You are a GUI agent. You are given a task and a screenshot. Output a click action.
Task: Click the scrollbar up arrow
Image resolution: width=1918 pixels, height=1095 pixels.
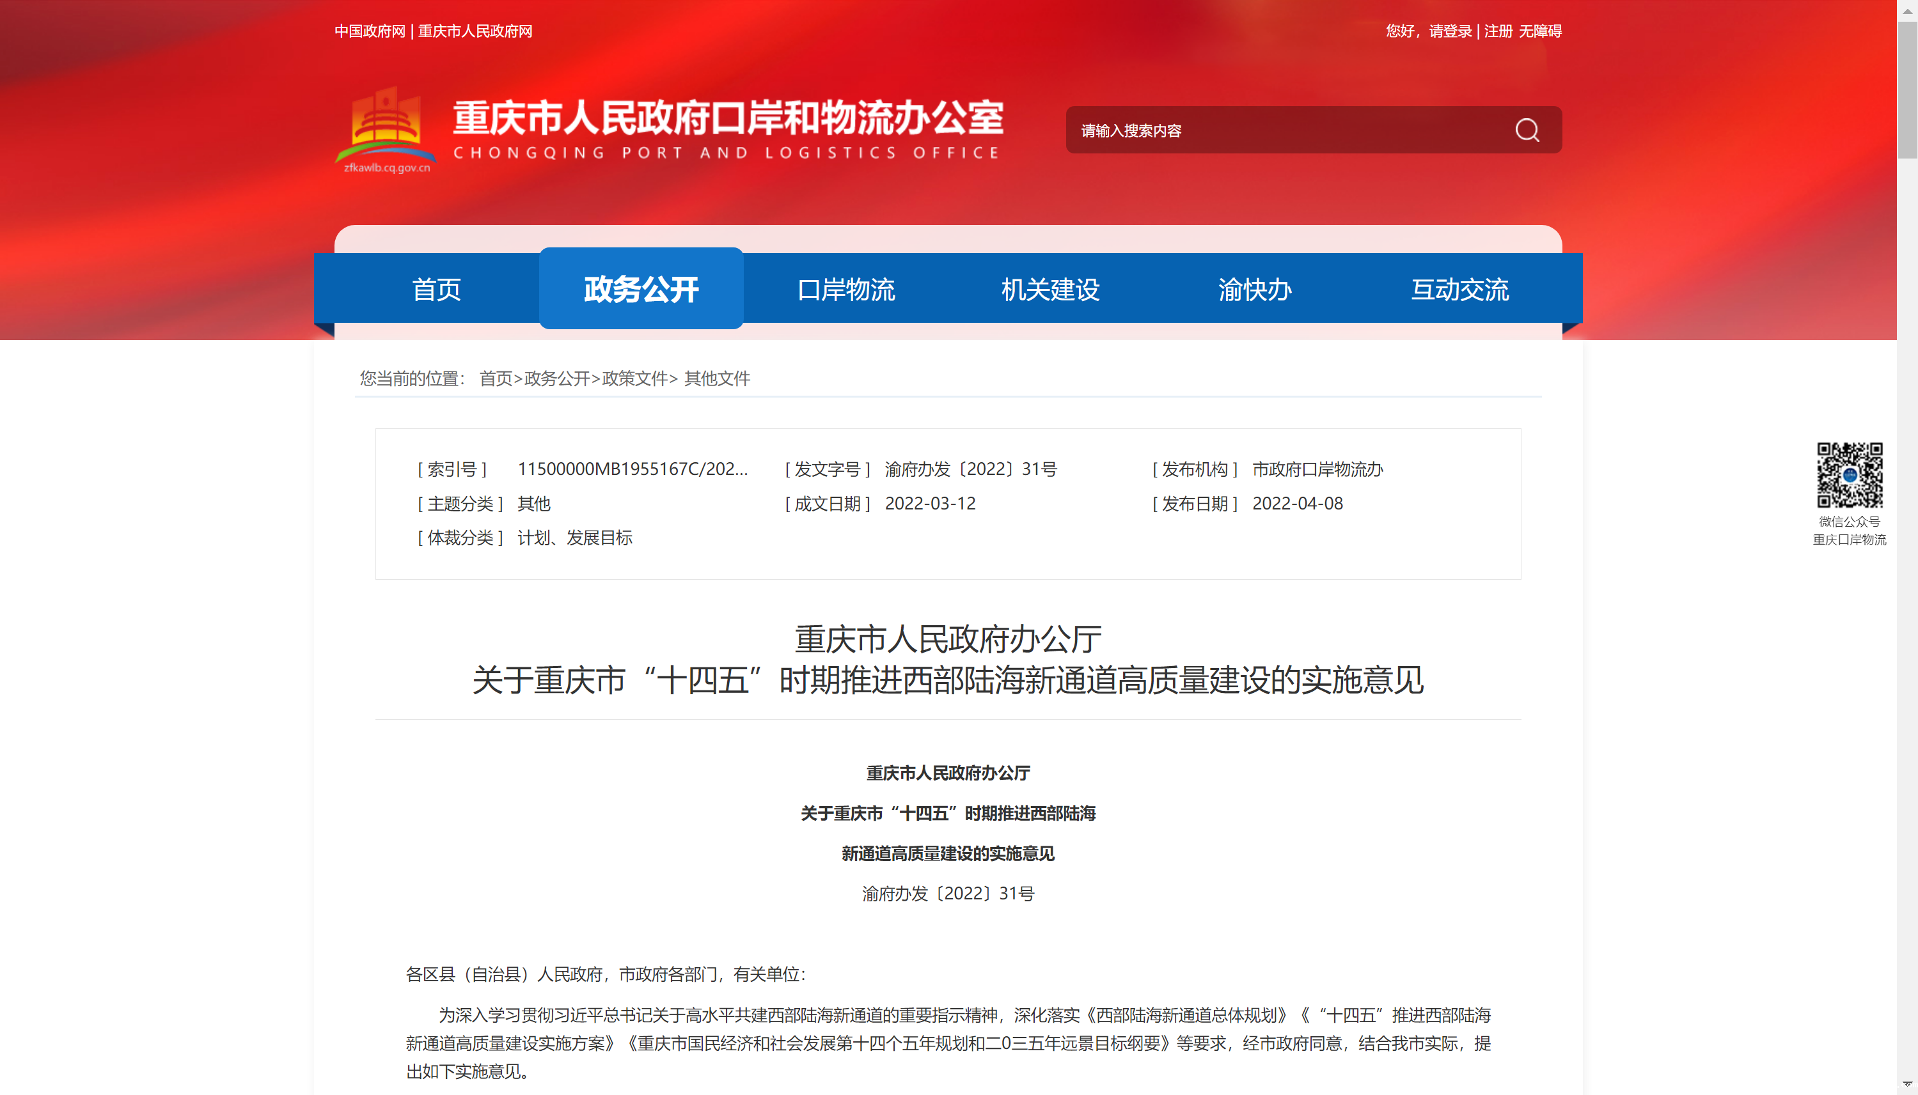click(1908, 10)
